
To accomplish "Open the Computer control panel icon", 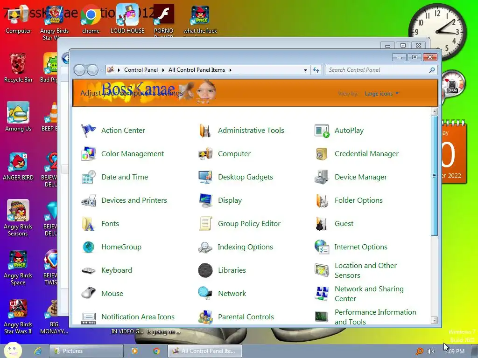I will 205,154.
